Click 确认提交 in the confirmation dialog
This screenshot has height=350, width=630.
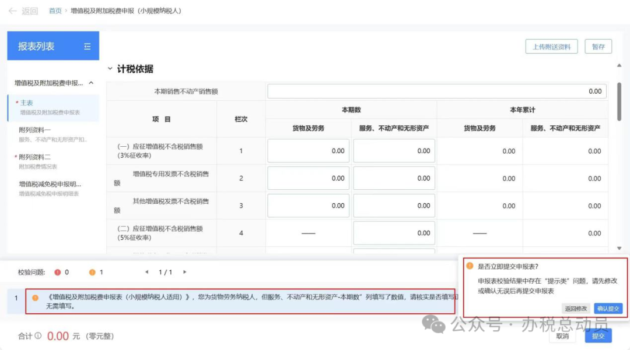[608, 309]
